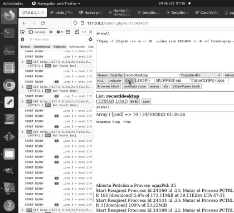Toggle the Errores log filter
The width and height of the screenshot is (234, 213).
[x=26, y=47]
